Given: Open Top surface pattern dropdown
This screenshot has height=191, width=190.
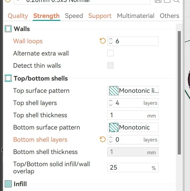Looking at the screenshot, I should (133, 91).
